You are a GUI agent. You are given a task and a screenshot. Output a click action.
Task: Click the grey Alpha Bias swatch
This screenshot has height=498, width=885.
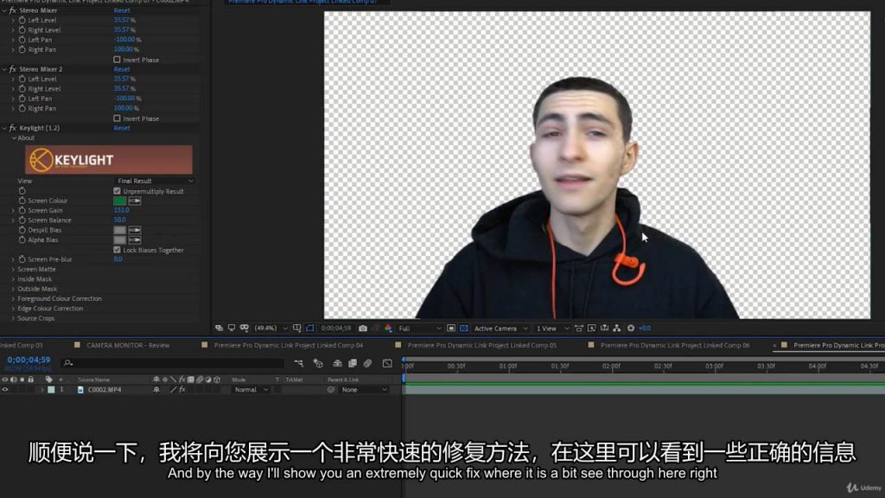tap(119, 240)
